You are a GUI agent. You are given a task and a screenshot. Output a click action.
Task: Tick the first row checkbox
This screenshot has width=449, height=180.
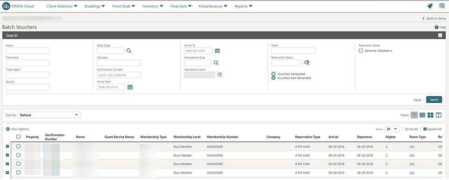pos(18,147)
